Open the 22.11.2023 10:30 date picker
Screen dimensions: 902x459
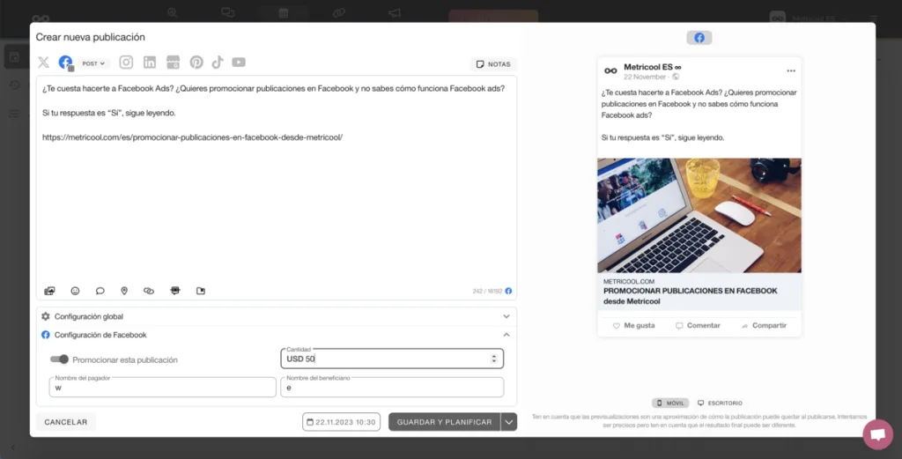click(341, 422)
